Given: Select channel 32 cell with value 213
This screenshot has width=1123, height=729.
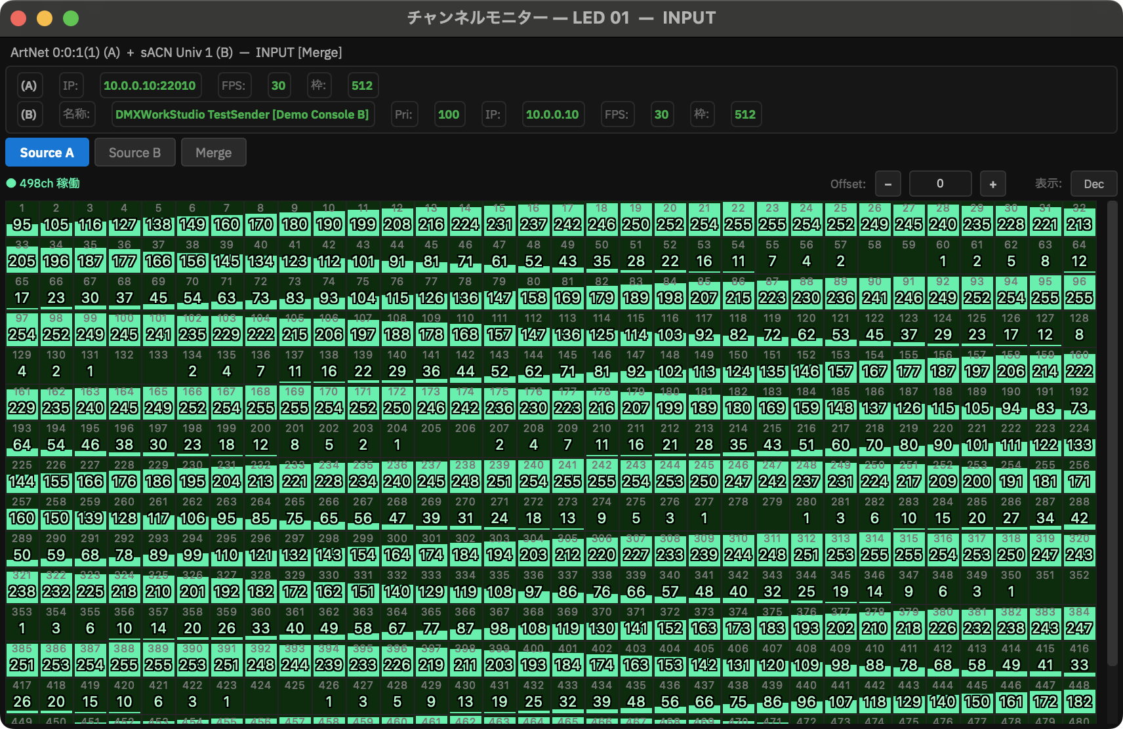Looking at the screenshot, I should [x=1080, y=218].
